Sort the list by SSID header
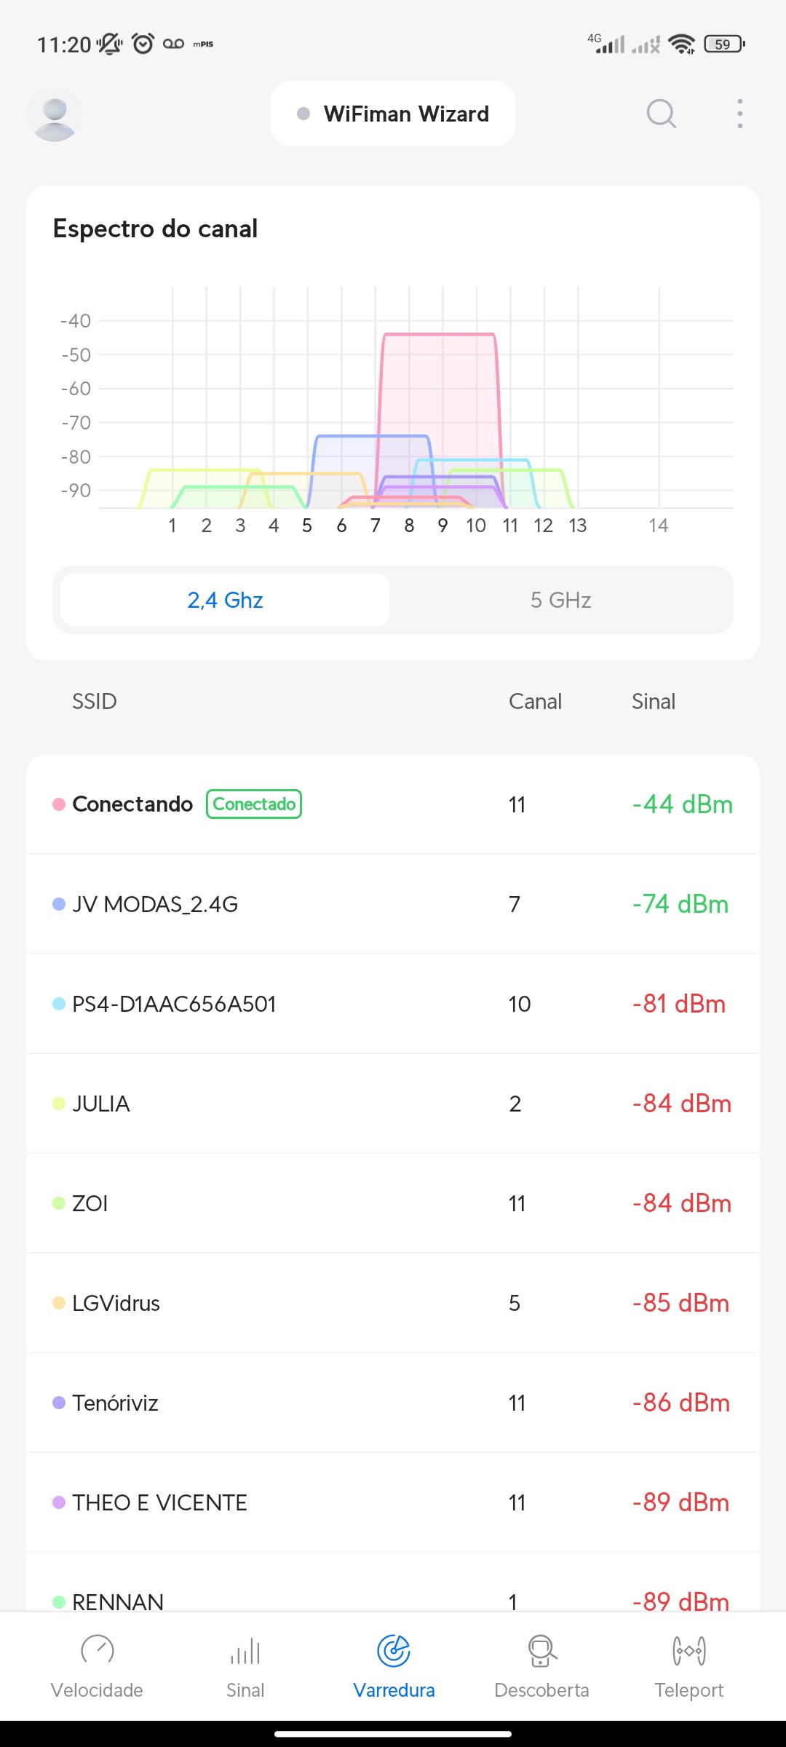786x1747 pixels. pyautogui.click(x=94, y=701)
